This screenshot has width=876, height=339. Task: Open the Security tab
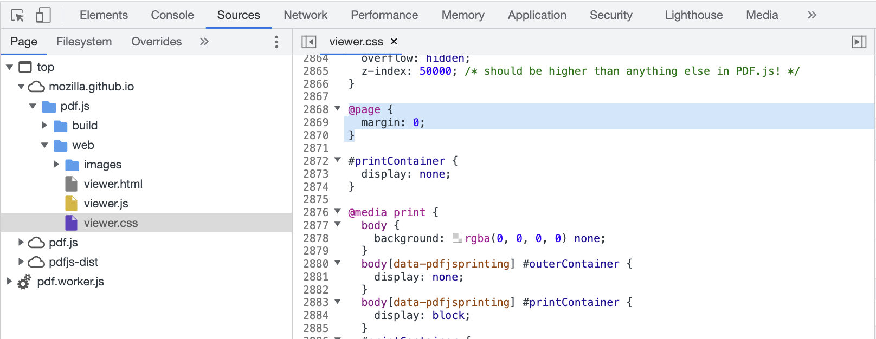click(611, 15)
